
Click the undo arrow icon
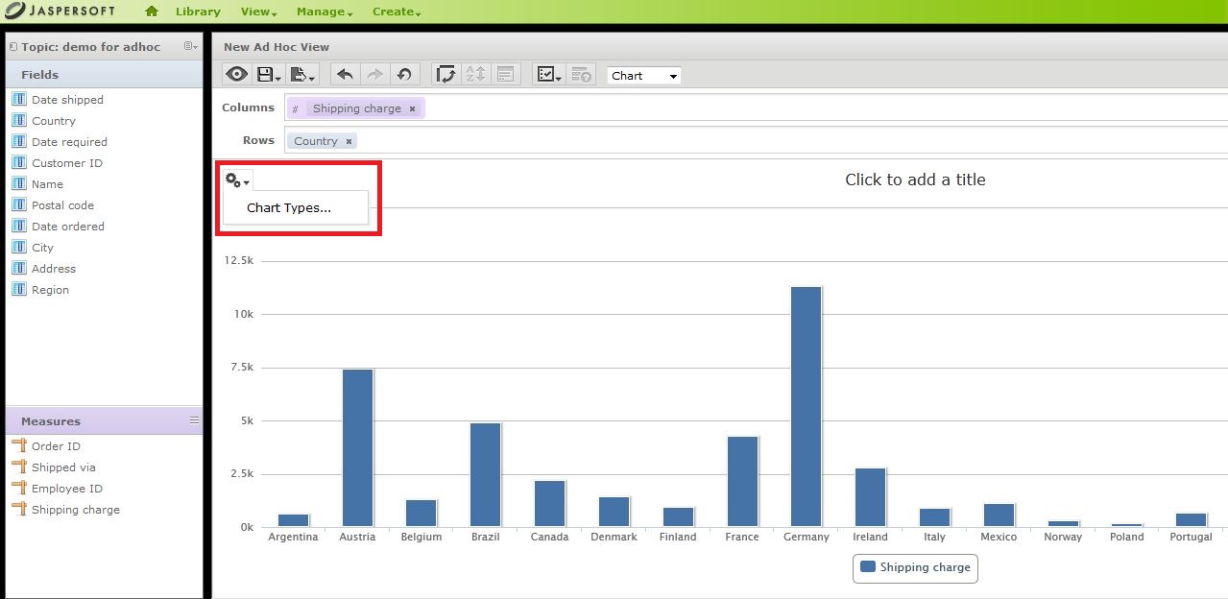coord(346,75)
